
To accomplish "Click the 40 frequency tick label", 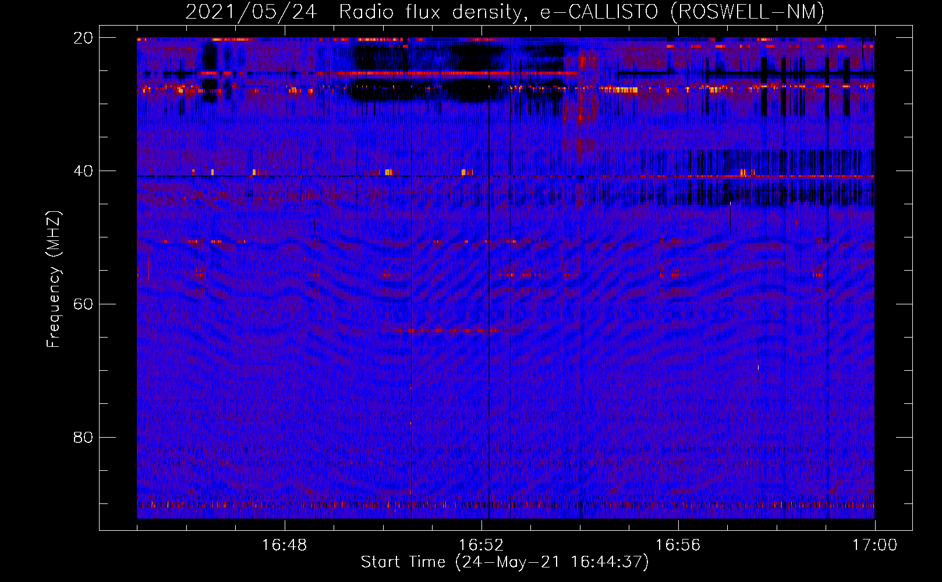I will 83,171.
